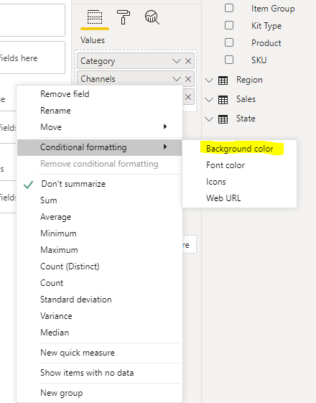Click the State table icon
Viewport: 316px width, 403px height.
223,119
